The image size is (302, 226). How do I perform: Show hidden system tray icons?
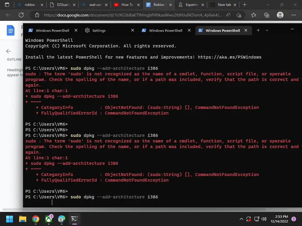pos(241,219)
